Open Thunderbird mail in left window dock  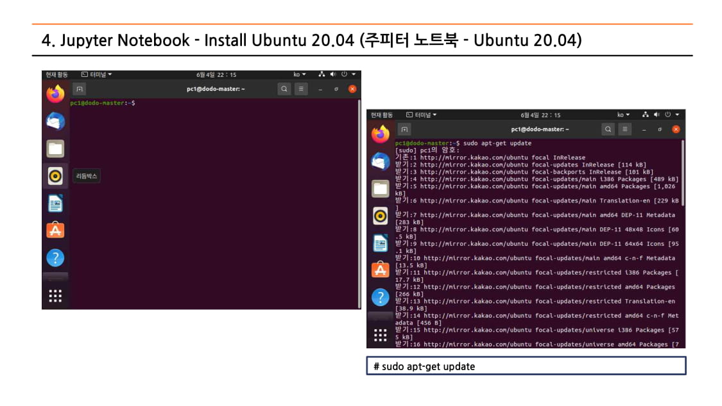55,121
